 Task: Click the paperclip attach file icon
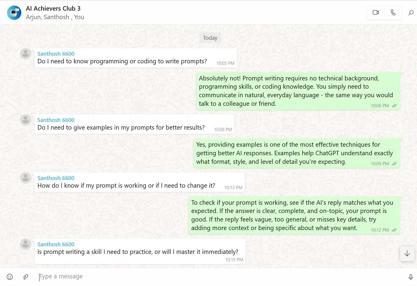[x=26, y=277]
